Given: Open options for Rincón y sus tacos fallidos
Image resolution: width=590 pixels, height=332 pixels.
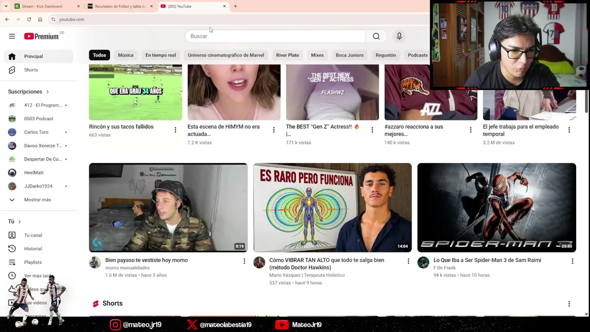Looking at the screenshot, I should coord(175,130).
